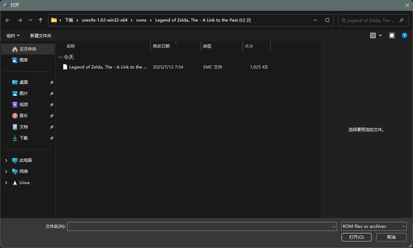Open the 组织 menu
The width and height of the screenshot is (413, 248).
(x=13, y=36)
